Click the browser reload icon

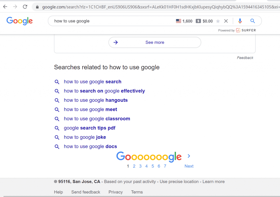click(25, 7)
